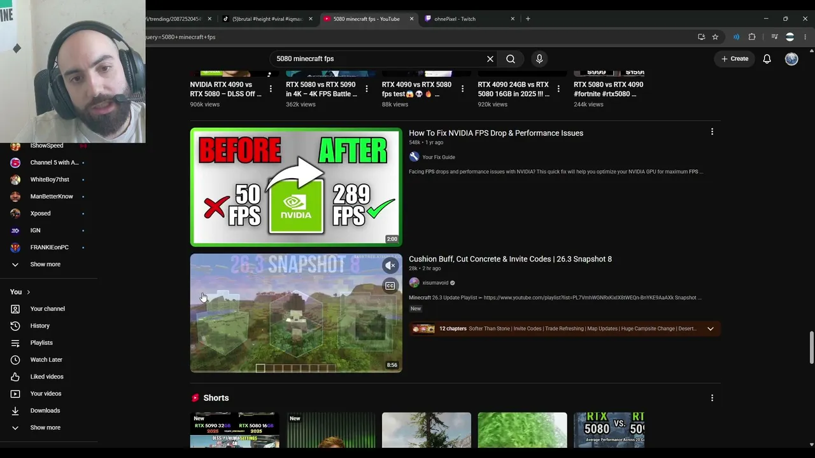Switch to the ohnePixel - Twitch tab
The height and width of the screenshot is (458, 815).
click(x=469, y=18)
